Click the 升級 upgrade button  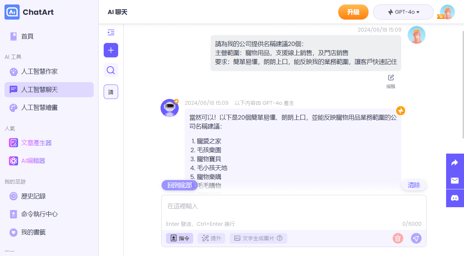point(353,12)
